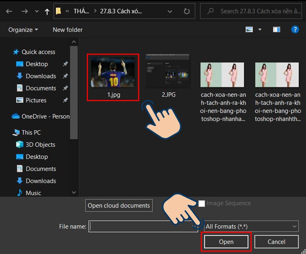Toggle the preview pane icon
This screenshot has width=306, height=254.
pos(277,29)
